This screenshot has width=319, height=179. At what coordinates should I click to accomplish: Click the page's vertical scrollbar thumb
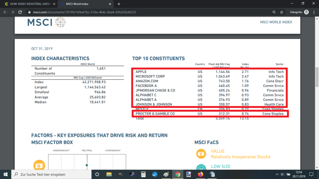coord(317,77)
